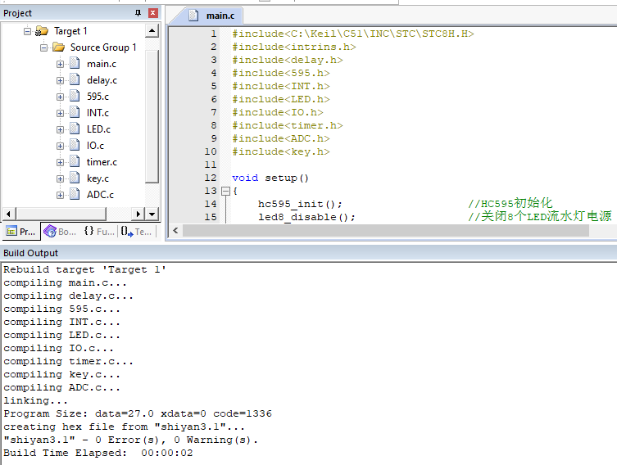
Task: Click the main.c file icon in tree
Action: pyautogui.click(x=75, y=63)
